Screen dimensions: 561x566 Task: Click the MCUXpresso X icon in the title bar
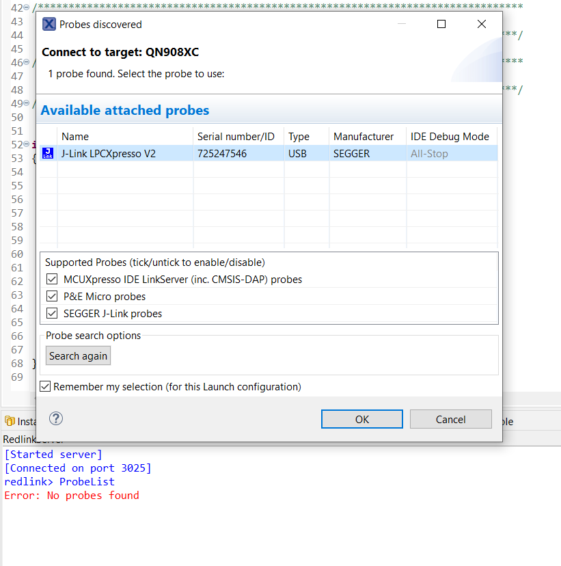[x=49, y=24]
